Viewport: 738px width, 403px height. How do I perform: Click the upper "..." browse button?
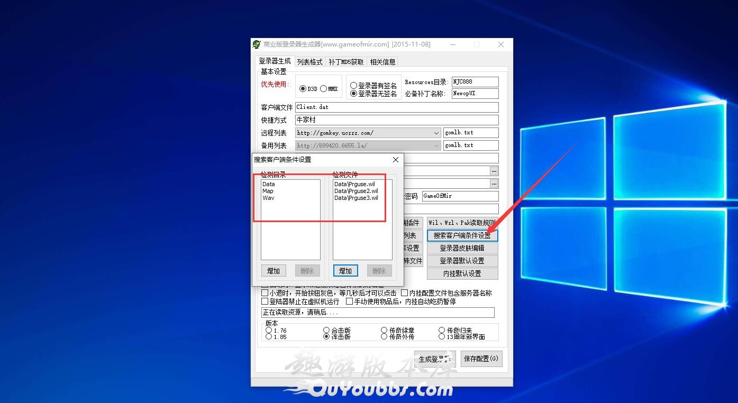click(x=494, y=171)
